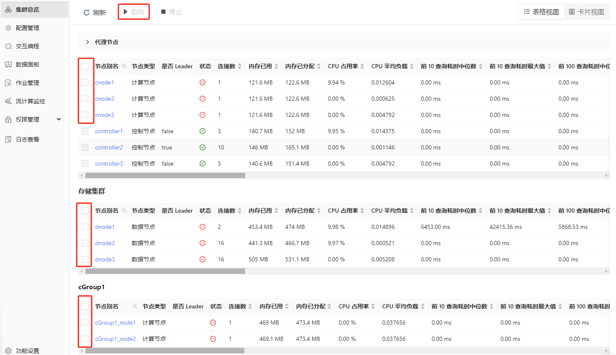Sort by 连接数 in first table
The image size is (616, 355).
point(240,66)
